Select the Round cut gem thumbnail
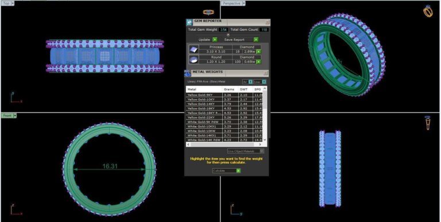Image resolution: width=441 pixels, height=222 pixels. point(194,59)
